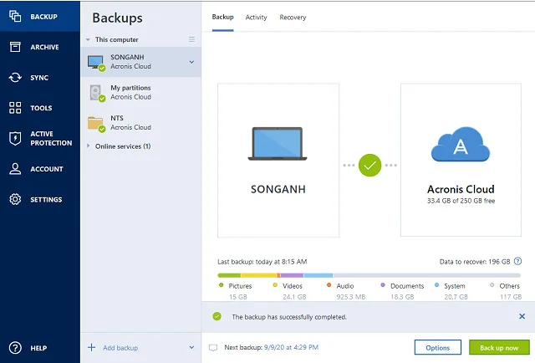Select the HELP menu label
Viewport: 535px width, 363px height.
(x=38, y=348)
